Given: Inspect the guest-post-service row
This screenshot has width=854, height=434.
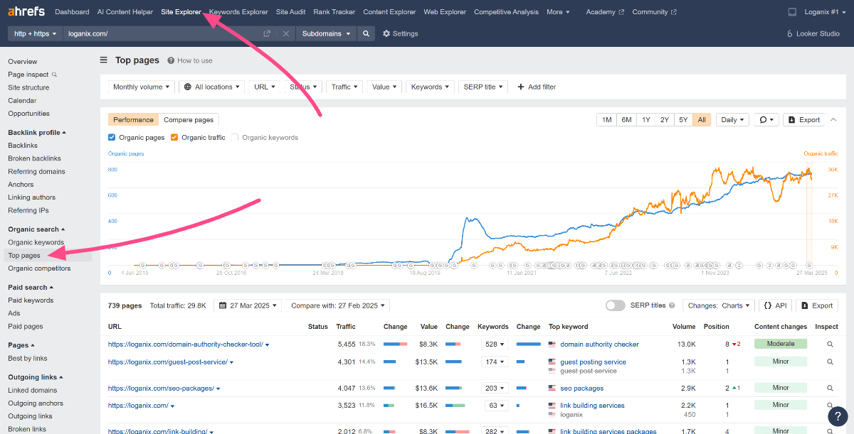Looking at the screenshot, I should [830, 362].
